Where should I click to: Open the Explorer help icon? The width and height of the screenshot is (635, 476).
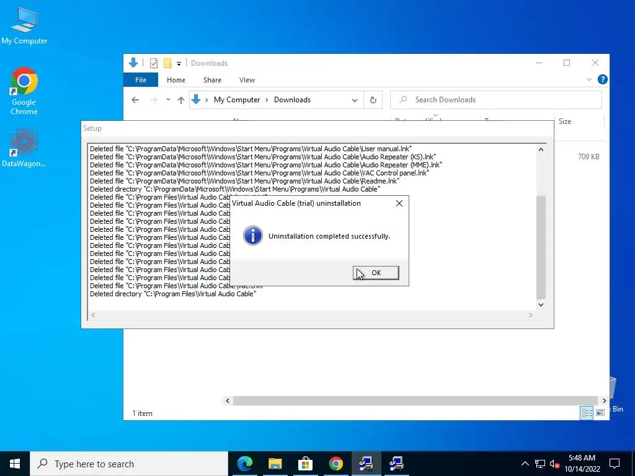(602, 80)
